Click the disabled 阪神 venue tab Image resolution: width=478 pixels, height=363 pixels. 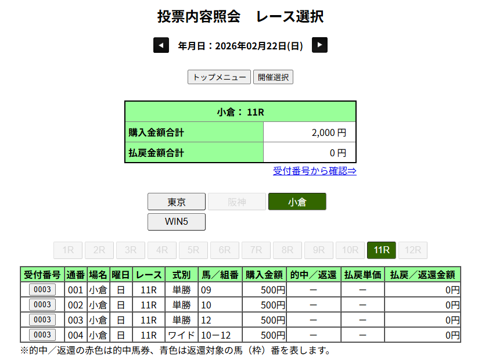pyautogui.click(x=237, y=202)
